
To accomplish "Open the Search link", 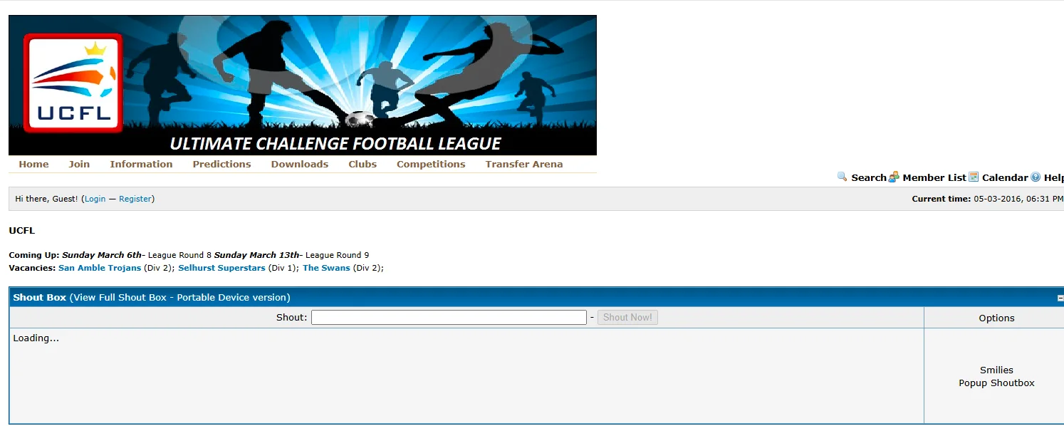I will tap(868, 177).
